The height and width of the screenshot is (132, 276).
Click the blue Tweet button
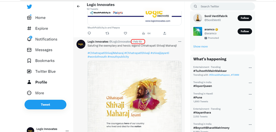click(45, 105)
